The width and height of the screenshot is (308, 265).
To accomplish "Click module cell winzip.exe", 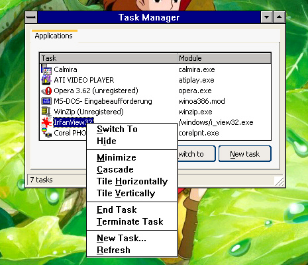I will (195, 112).
